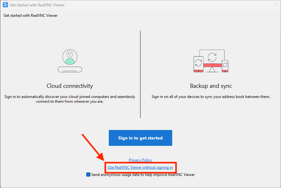
Task: Click the rounded bar beneath the user avatar
Action: click(70, 69)
